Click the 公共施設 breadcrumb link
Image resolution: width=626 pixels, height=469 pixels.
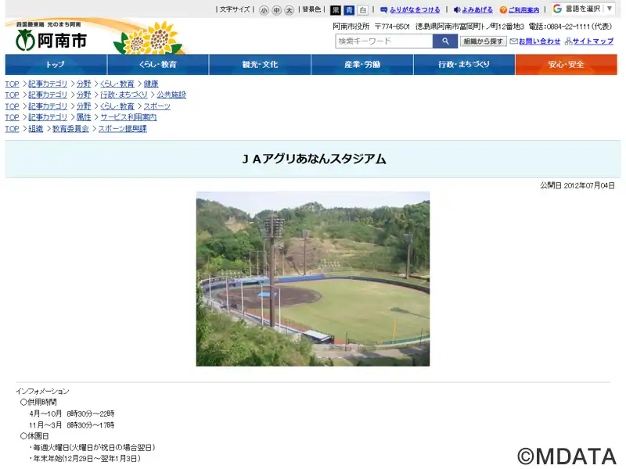tap(171, 95)
